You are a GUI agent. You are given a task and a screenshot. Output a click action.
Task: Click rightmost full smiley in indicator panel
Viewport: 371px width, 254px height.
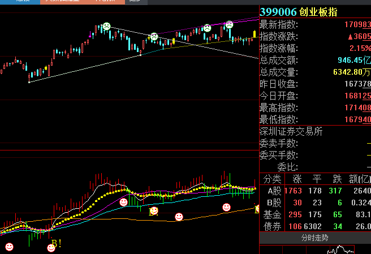click(226, 207)
